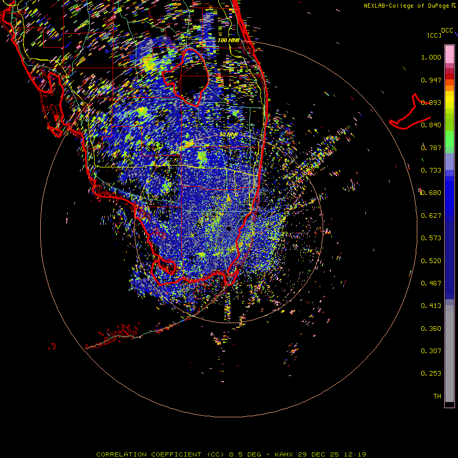Click the 'CORRELATION COEFFICIENT (CC)' footer caption
Image resolution: width=458 pixels, height=458 pixels.
click(161, 454)
